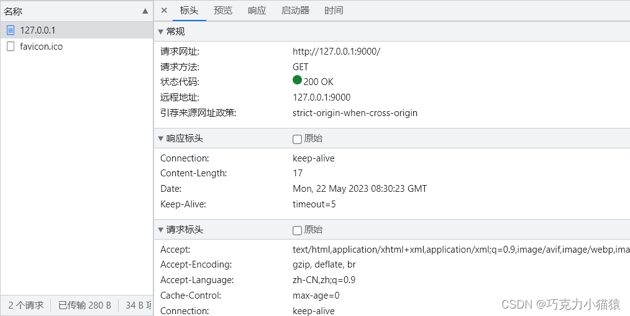Image resolution: width=630 pixels, height=316 pixels.
Task: Click the Accept header value text
Action: pos(461,250)
